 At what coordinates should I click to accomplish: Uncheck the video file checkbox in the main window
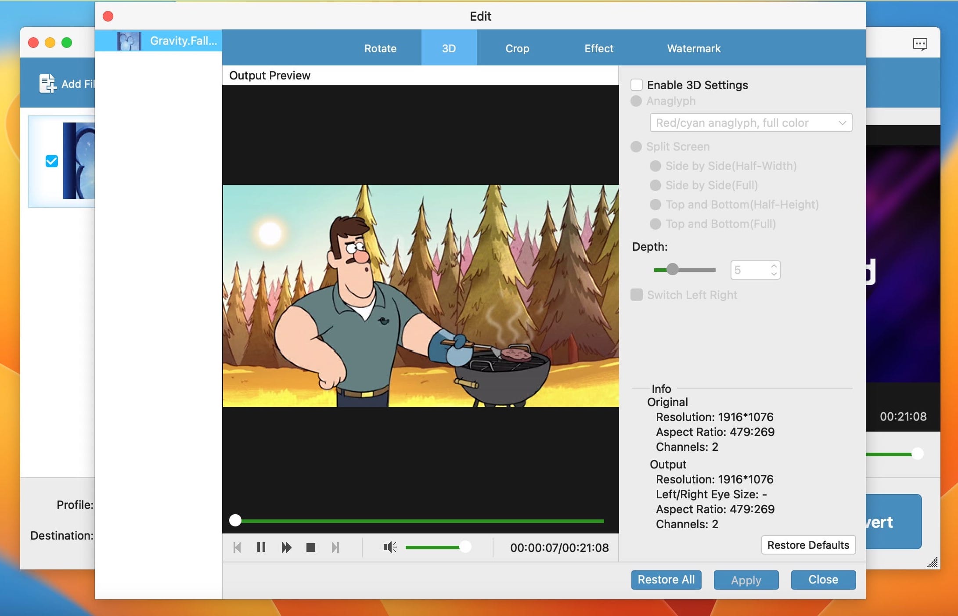(52, 161)
